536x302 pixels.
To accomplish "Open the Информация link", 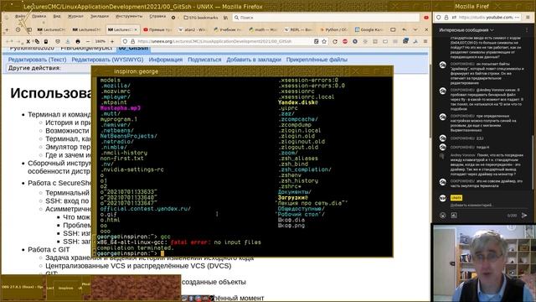I will (166, 60).
